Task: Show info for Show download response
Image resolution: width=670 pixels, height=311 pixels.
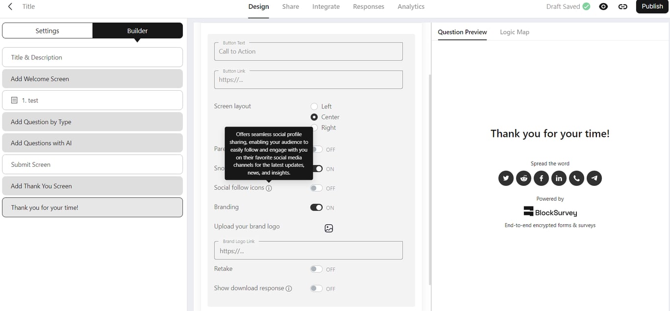Action: click(x=289, y=288)
